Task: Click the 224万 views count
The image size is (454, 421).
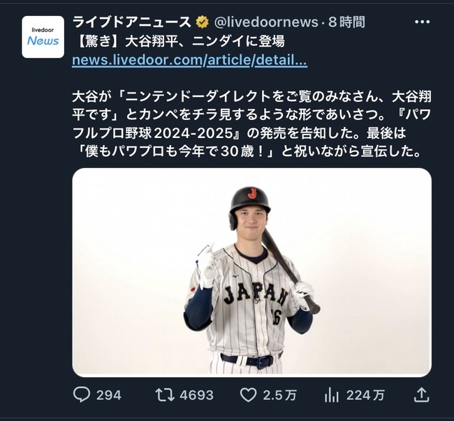Action: coord(365,395)
